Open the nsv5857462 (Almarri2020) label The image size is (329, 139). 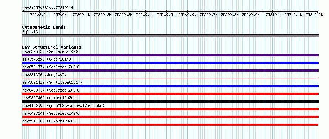click(x=49, y=98)
